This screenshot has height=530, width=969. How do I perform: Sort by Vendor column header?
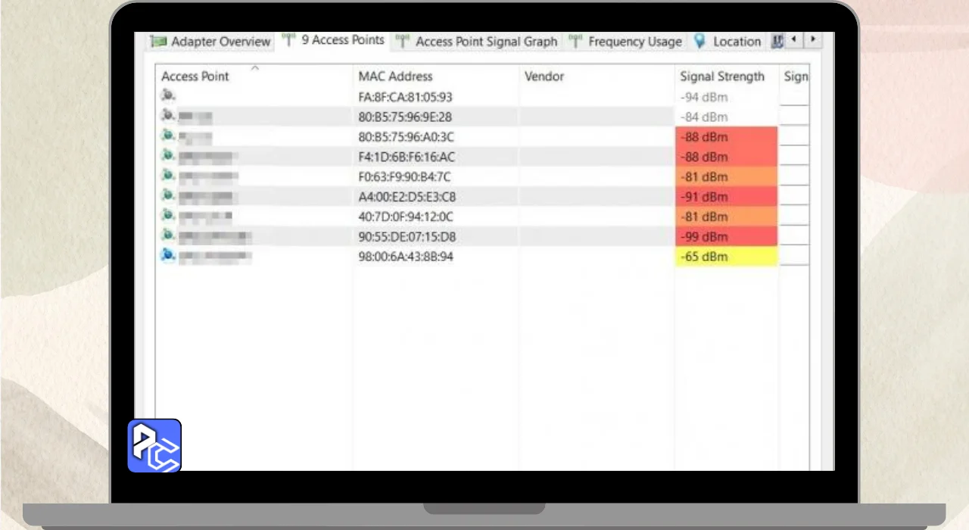[x=597, y=76]
